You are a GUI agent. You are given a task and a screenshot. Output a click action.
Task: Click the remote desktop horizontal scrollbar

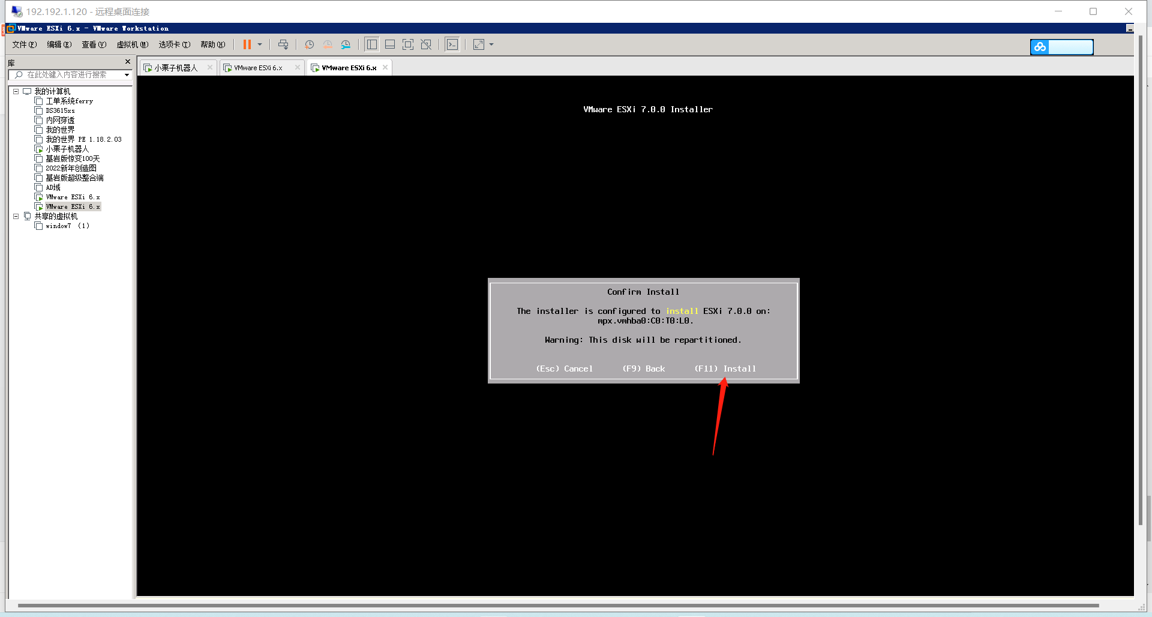point(558,606)
